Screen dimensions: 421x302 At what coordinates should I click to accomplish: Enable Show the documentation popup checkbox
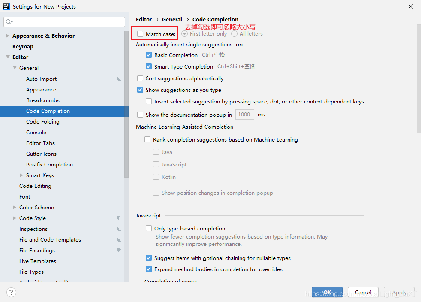[140, 115]
